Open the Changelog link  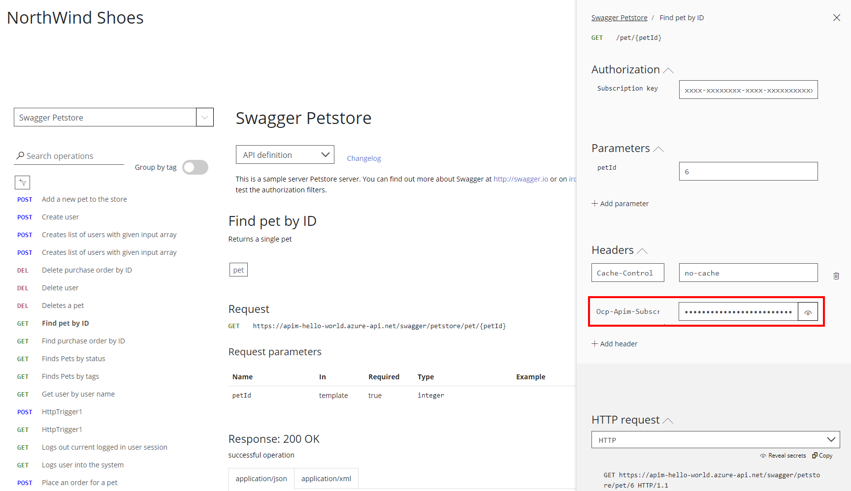pos(364,158)
